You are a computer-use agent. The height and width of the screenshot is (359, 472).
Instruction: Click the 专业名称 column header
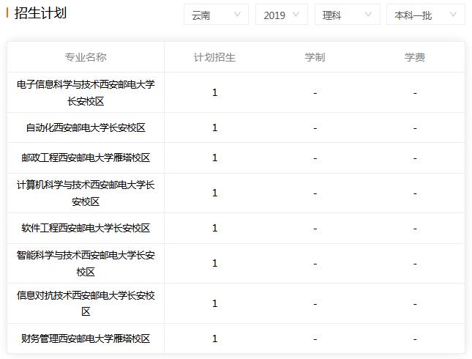[86, 57]
